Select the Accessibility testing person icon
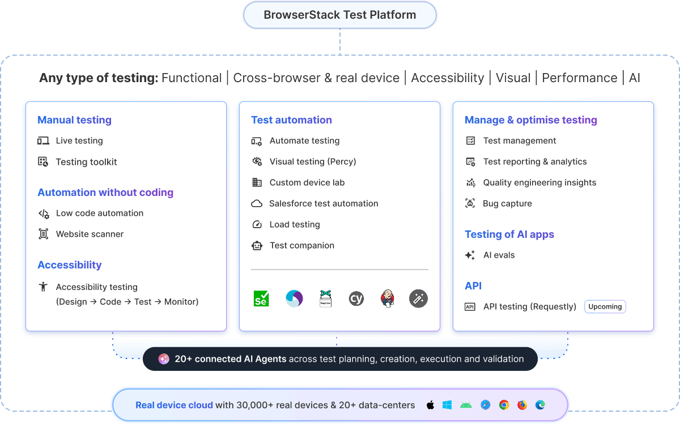This screenshot has width=680, height=427. point(44,287)
